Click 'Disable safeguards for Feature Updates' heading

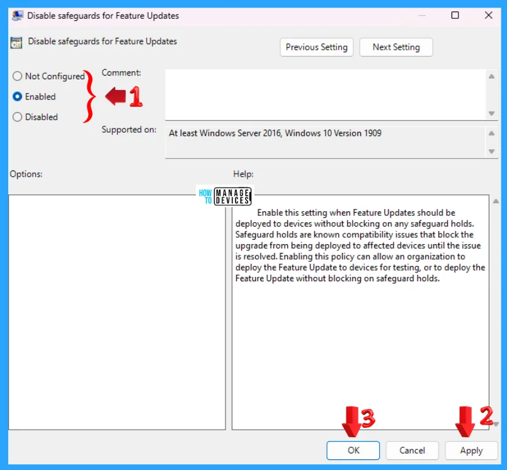pyautogui.click(x=102, y=42)
